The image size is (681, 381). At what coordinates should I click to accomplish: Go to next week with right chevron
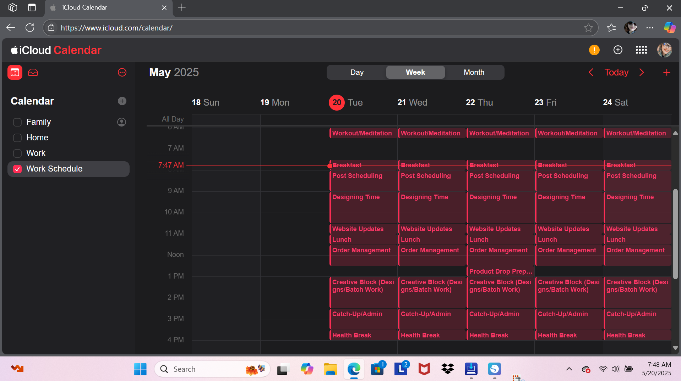click(642, 73)
